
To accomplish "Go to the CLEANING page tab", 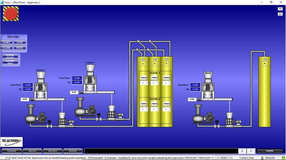I will [x=12, y=151].
